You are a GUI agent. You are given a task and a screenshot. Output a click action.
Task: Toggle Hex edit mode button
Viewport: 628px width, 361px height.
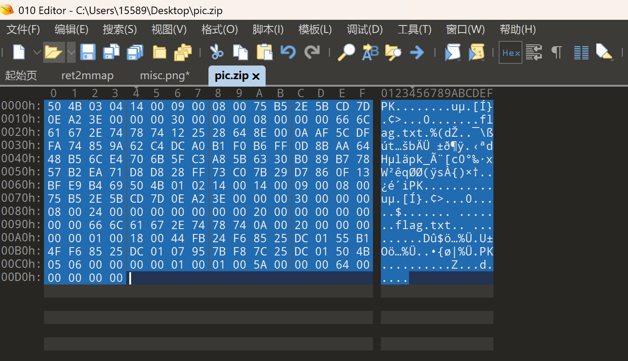click(x=511, y=52)
